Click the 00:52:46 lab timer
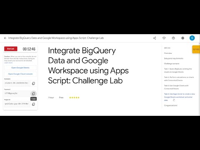Screen dimensions: 200x150 29,49
